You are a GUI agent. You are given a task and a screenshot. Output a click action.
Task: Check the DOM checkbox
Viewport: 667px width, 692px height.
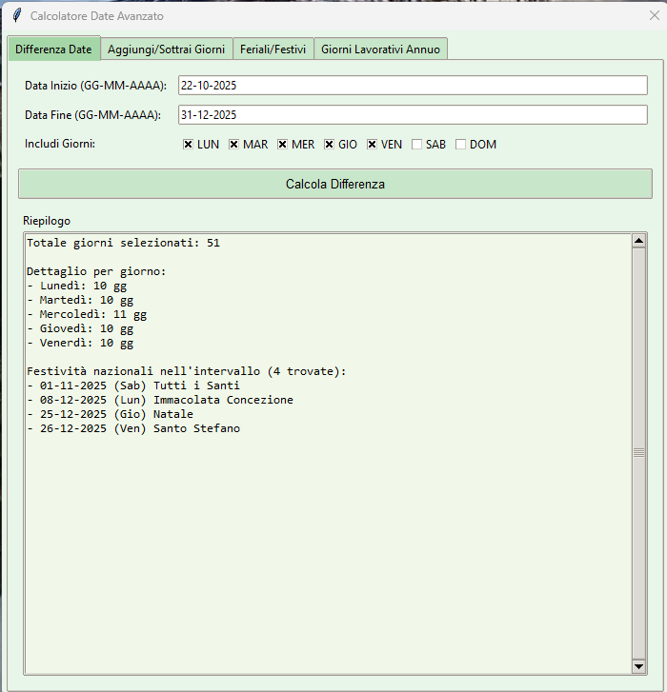pos(461,145)
